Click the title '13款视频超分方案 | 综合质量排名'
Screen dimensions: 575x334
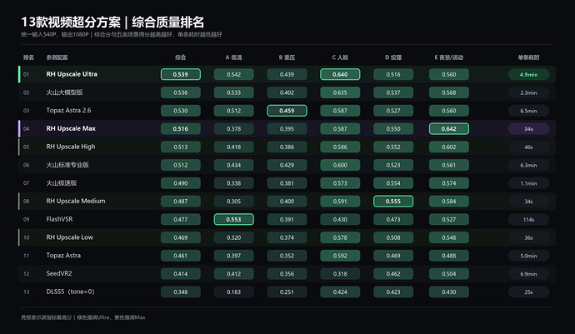pos(112,22)
